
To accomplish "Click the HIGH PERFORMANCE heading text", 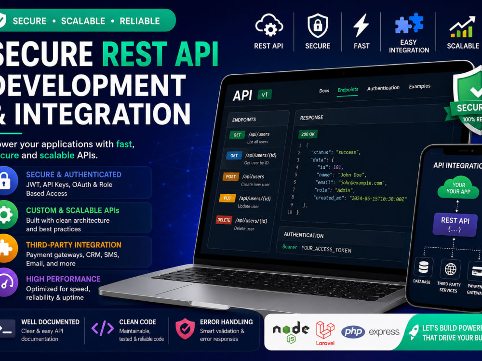I will coord(63,279).
